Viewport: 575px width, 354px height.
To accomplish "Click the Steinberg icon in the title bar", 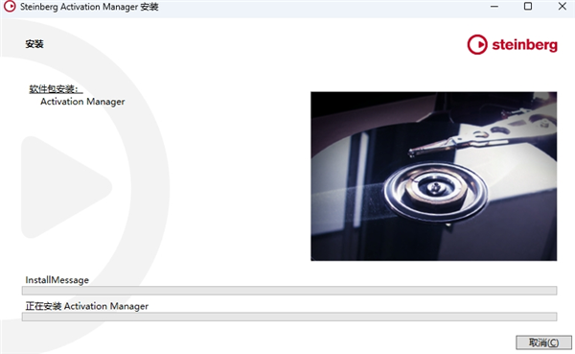I will [10, 7].
